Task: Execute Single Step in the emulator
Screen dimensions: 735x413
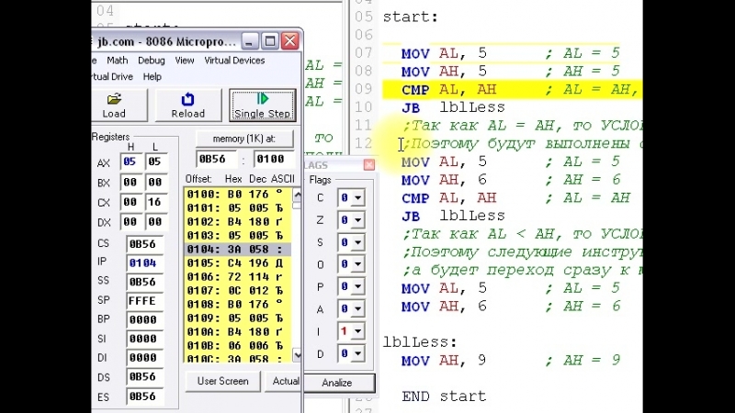Action: click(262, 105)
